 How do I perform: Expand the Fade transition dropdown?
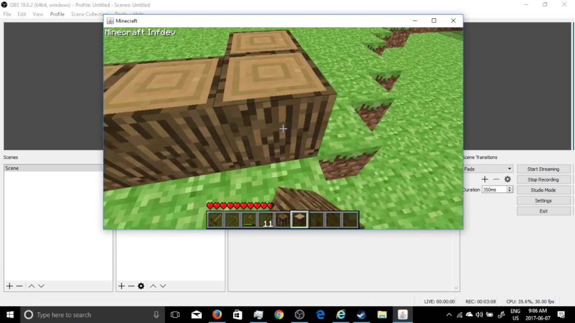click(x=488, y=169)
